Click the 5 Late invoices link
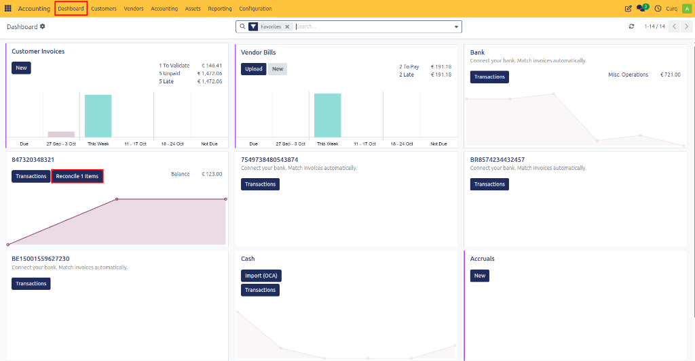The height and width of the screenshot is (361, 695). click(x=166, y=81)
